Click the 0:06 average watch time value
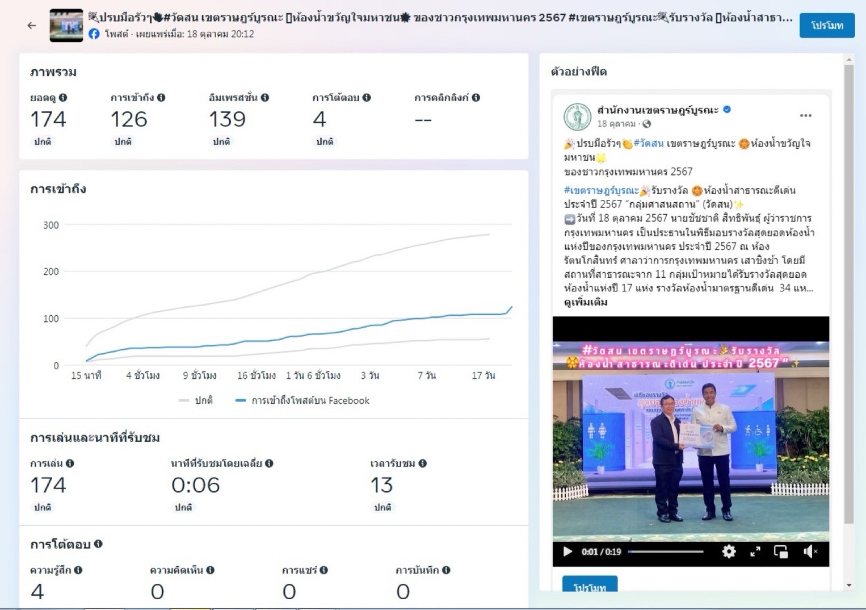 [x=196, y=485]
